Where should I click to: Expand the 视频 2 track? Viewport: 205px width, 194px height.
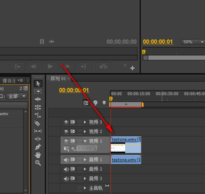[85, 131]
